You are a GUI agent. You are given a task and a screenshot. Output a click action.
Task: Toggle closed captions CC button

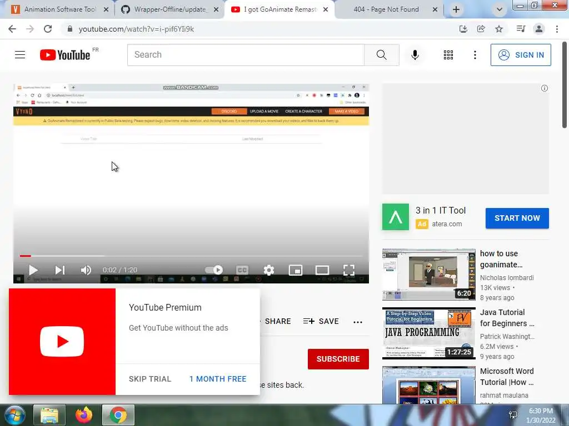pyautogui.click(x=242, y=270)
